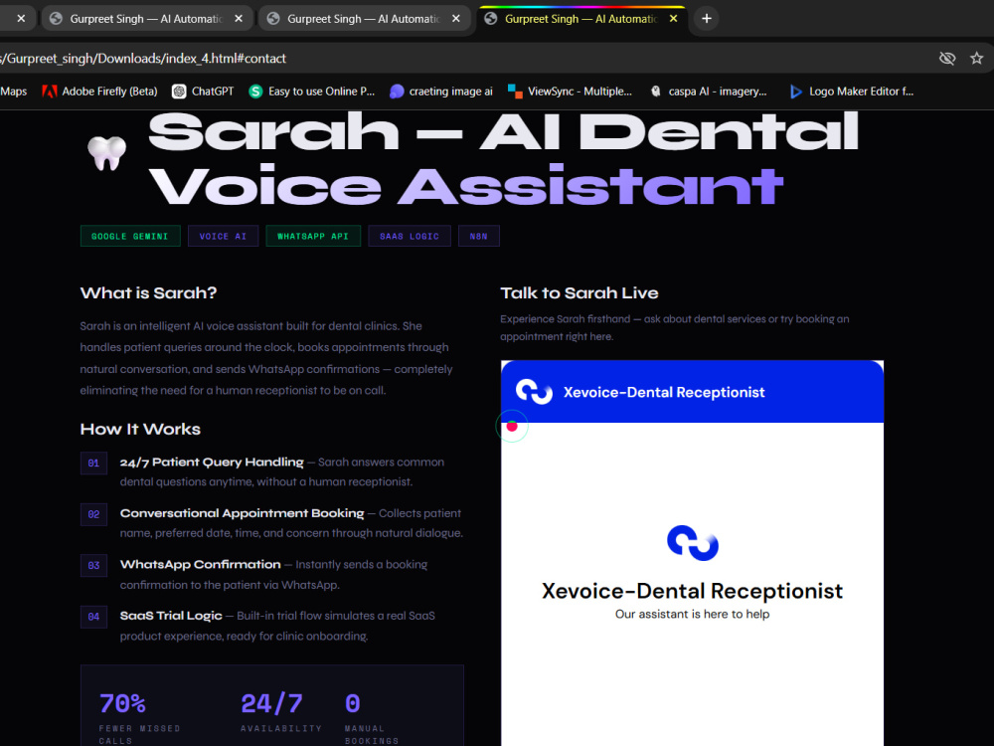This screenshot has width=994, height=746.
Task: Close the middle Gurpreet Singh tab
Action: coord(456,18)
